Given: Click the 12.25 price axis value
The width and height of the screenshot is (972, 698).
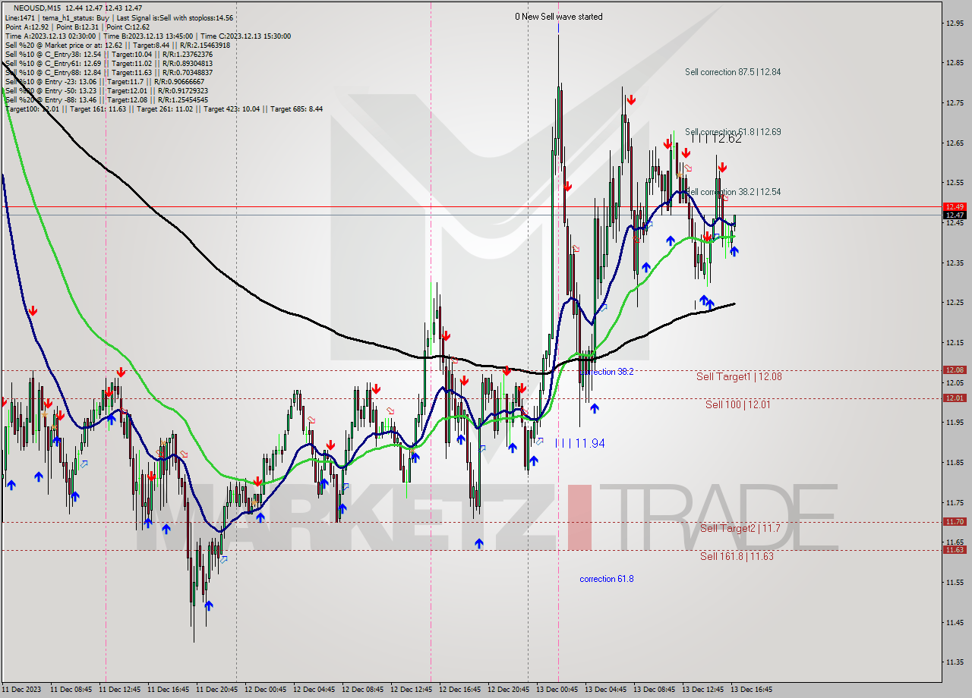Looking at the screenshot, I should pyautogui.click(x=955, y=302).
